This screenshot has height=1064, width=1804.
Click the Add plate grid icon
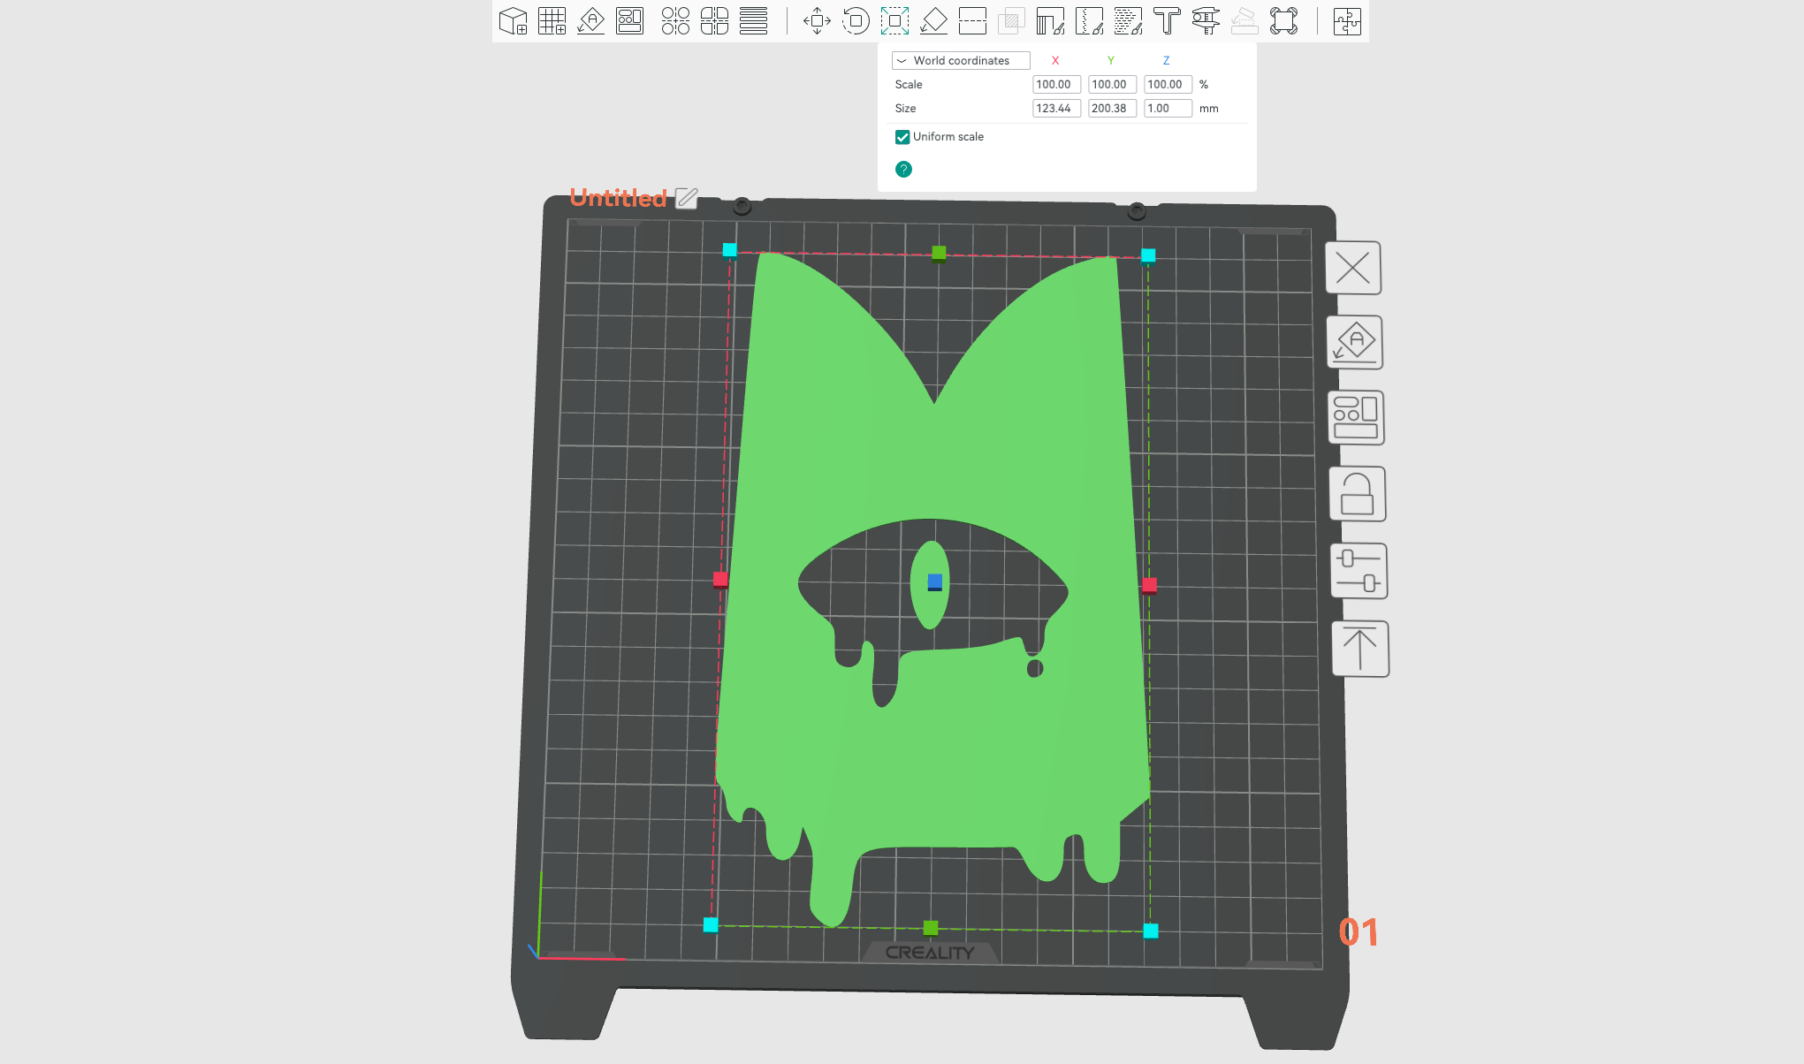(x=552, y=21)
